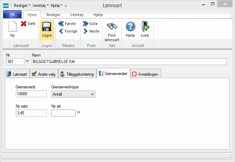The width and height of the screenshot is (235, 162).
Task: Click lookup arrows next to Ny art
Action: click(79, 112)
